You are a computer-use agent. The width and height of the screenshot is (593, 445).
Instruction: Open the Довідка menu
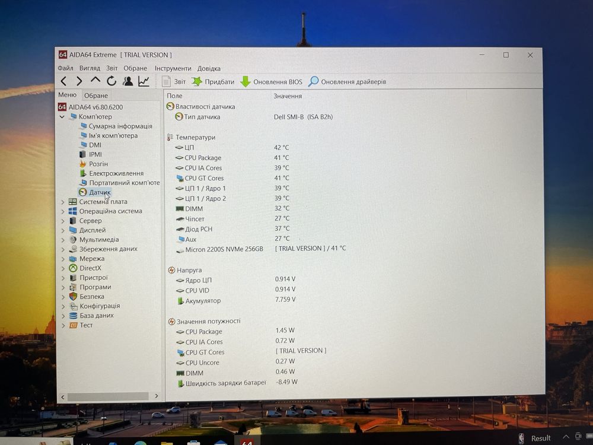coord(209,68)
